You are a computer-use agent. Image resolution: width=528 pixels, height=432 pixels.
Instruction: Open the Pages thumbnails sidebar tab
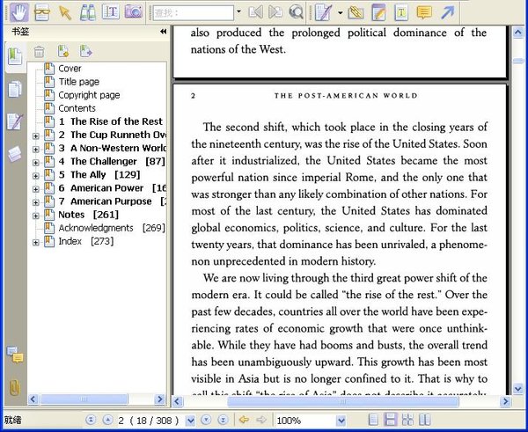[15, 89]
